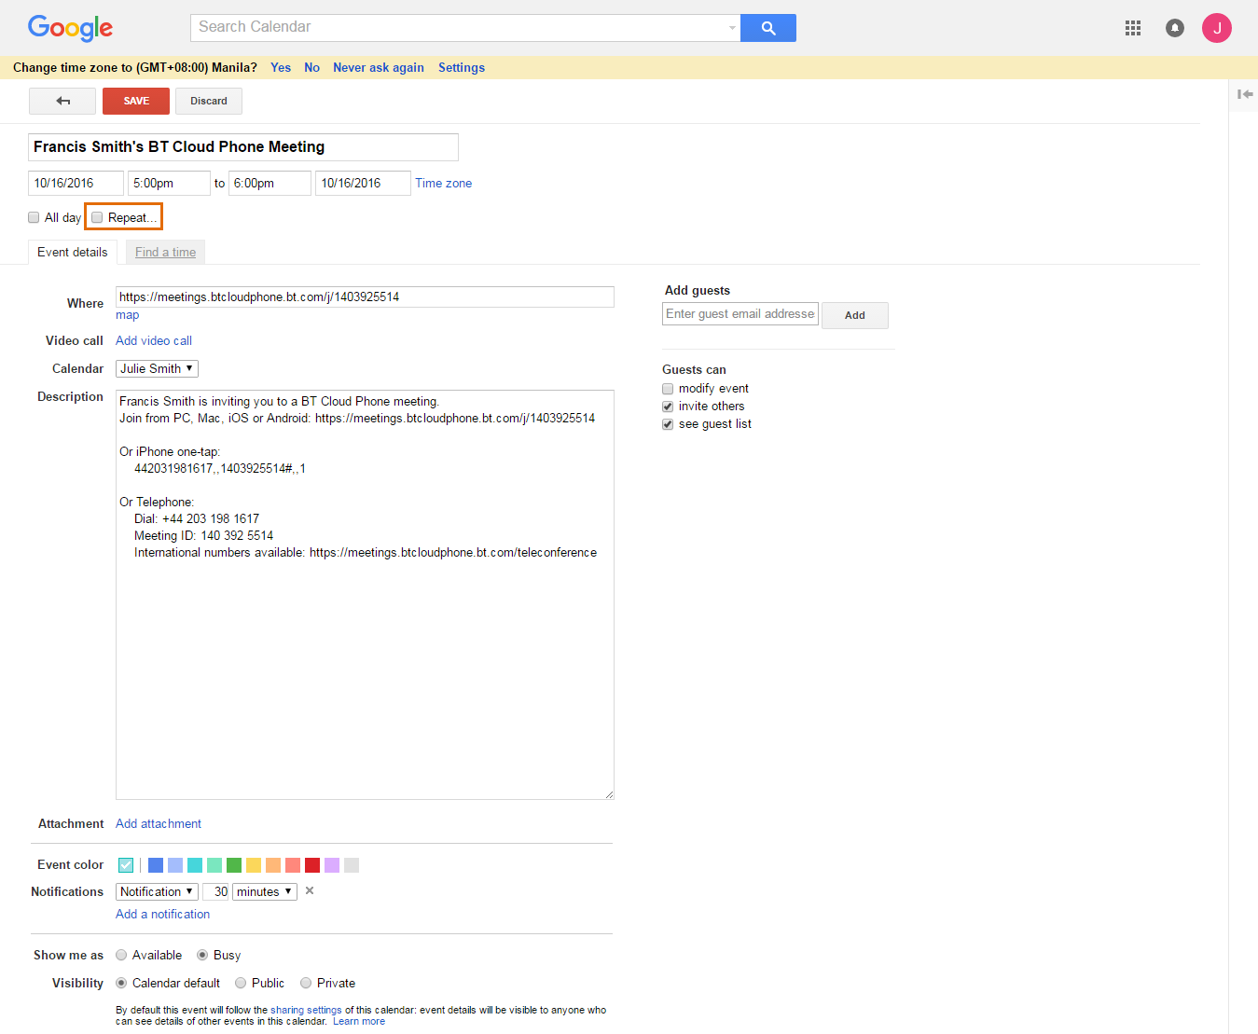Open the minutes unit dropdown
Screen dimensions: 1258x1034
point(265,892)
